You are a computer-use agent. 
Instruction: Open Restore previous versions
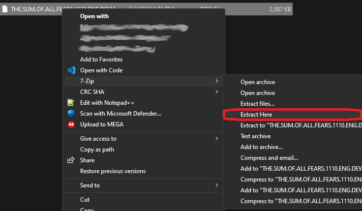pos(113,171)
